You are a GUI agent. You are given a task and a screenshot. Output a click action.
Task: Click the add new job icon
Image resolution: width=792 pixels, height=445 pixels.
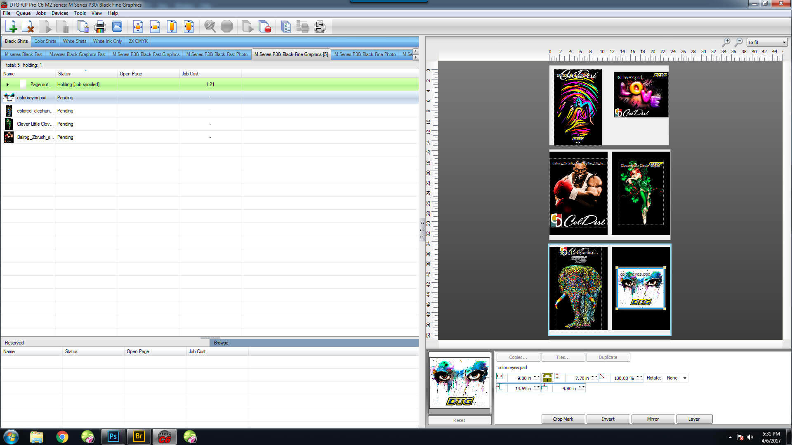pyautogui.click(x=12, y=27)
